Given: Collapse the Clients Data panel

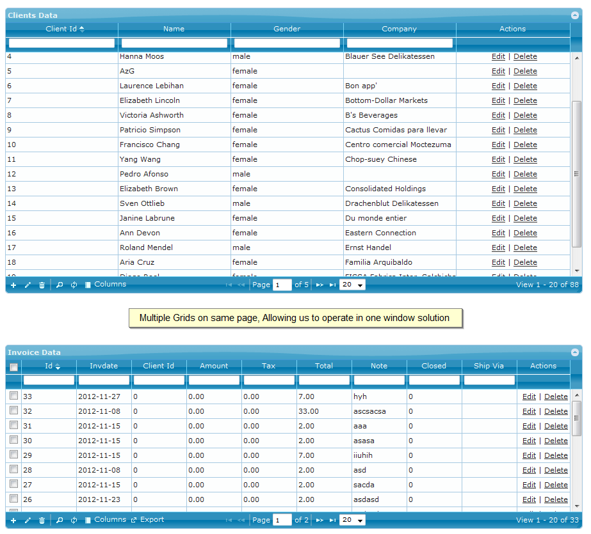Looking at the screenshot, I should click(x=574, y=15).
